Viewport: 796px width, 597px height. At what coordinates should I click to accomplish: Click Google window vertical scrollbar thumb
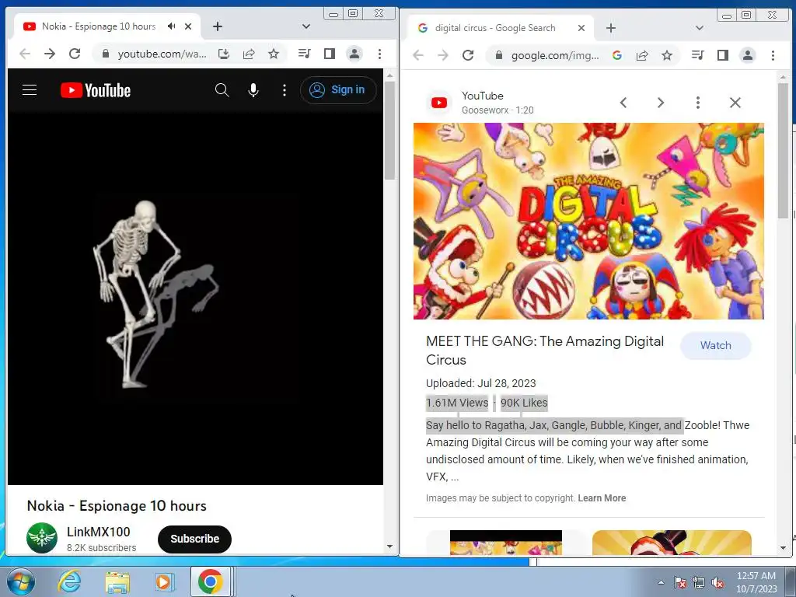783,150
